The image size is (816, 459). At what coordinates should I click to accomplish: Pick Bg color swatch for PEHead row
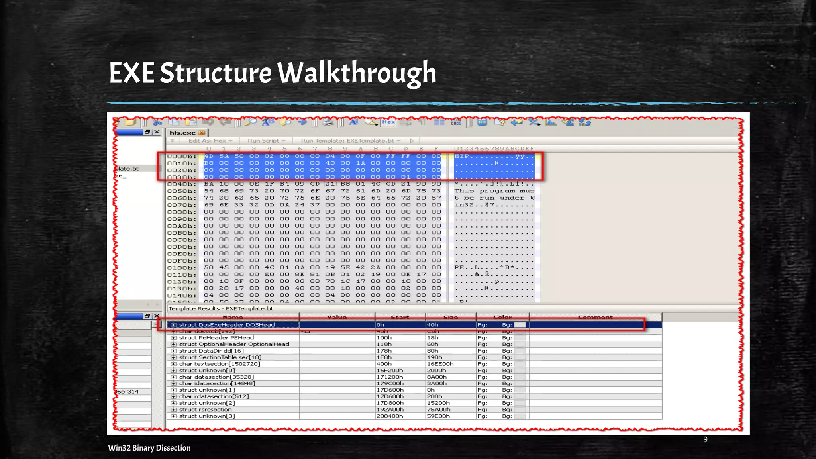(520, 338)
